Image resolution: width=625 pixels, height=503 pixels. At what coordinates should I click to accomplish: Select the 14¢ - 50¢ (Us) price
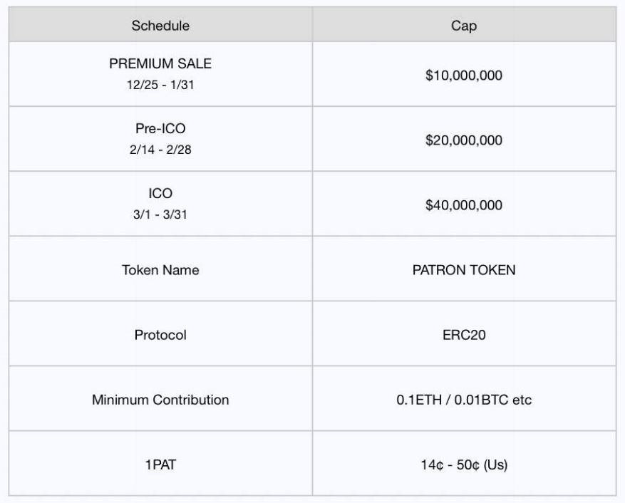point(463,465)
